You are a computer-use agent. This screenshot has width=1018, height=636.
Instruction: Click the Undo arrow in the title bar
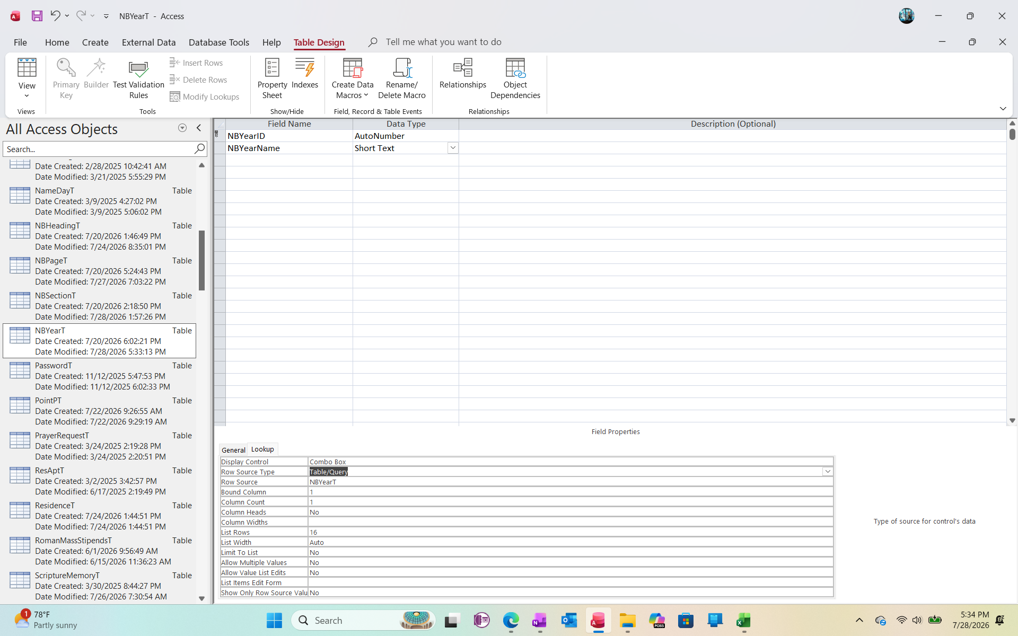point(55,16)
